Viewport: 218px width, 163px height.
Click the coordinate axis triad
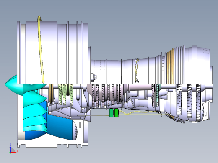14,148
